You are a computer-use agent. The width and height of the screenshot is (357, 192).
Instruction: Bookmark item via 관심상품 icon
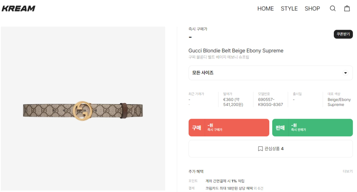coord(260,149)
